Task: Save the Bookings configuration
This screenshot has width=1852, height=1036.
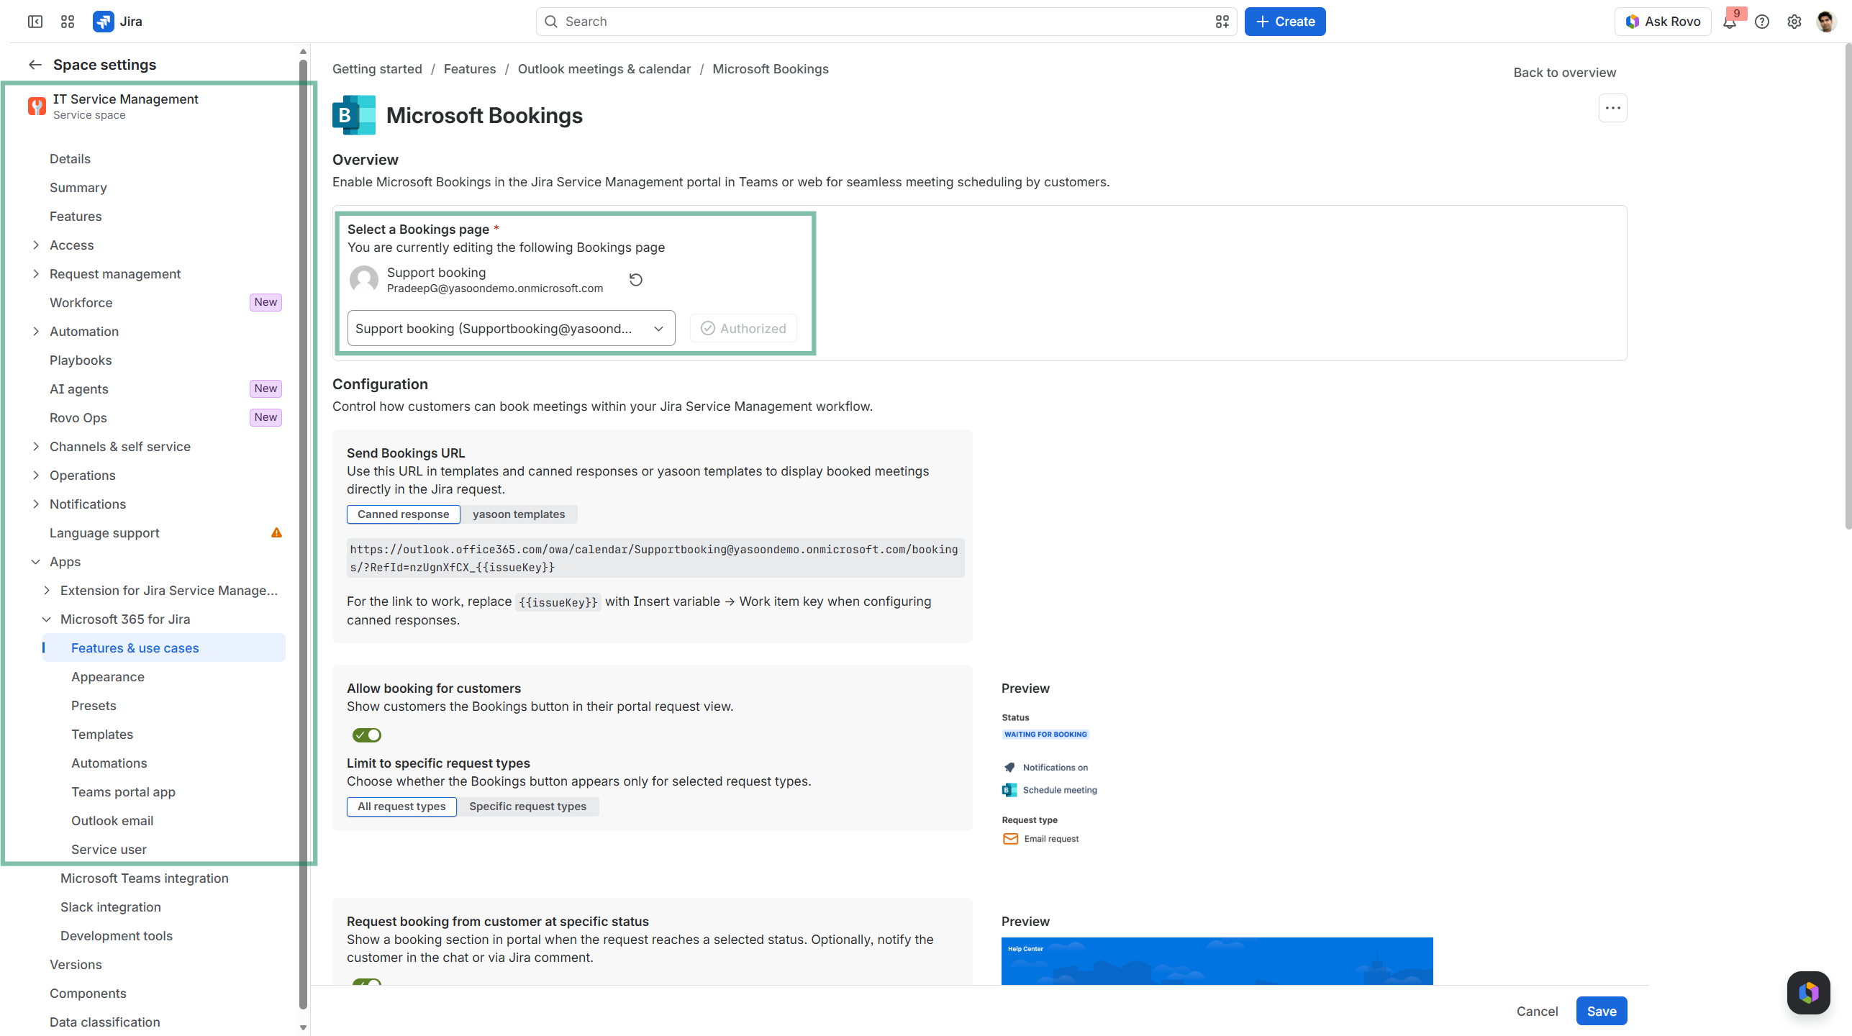Action: coord(1602,1011)
